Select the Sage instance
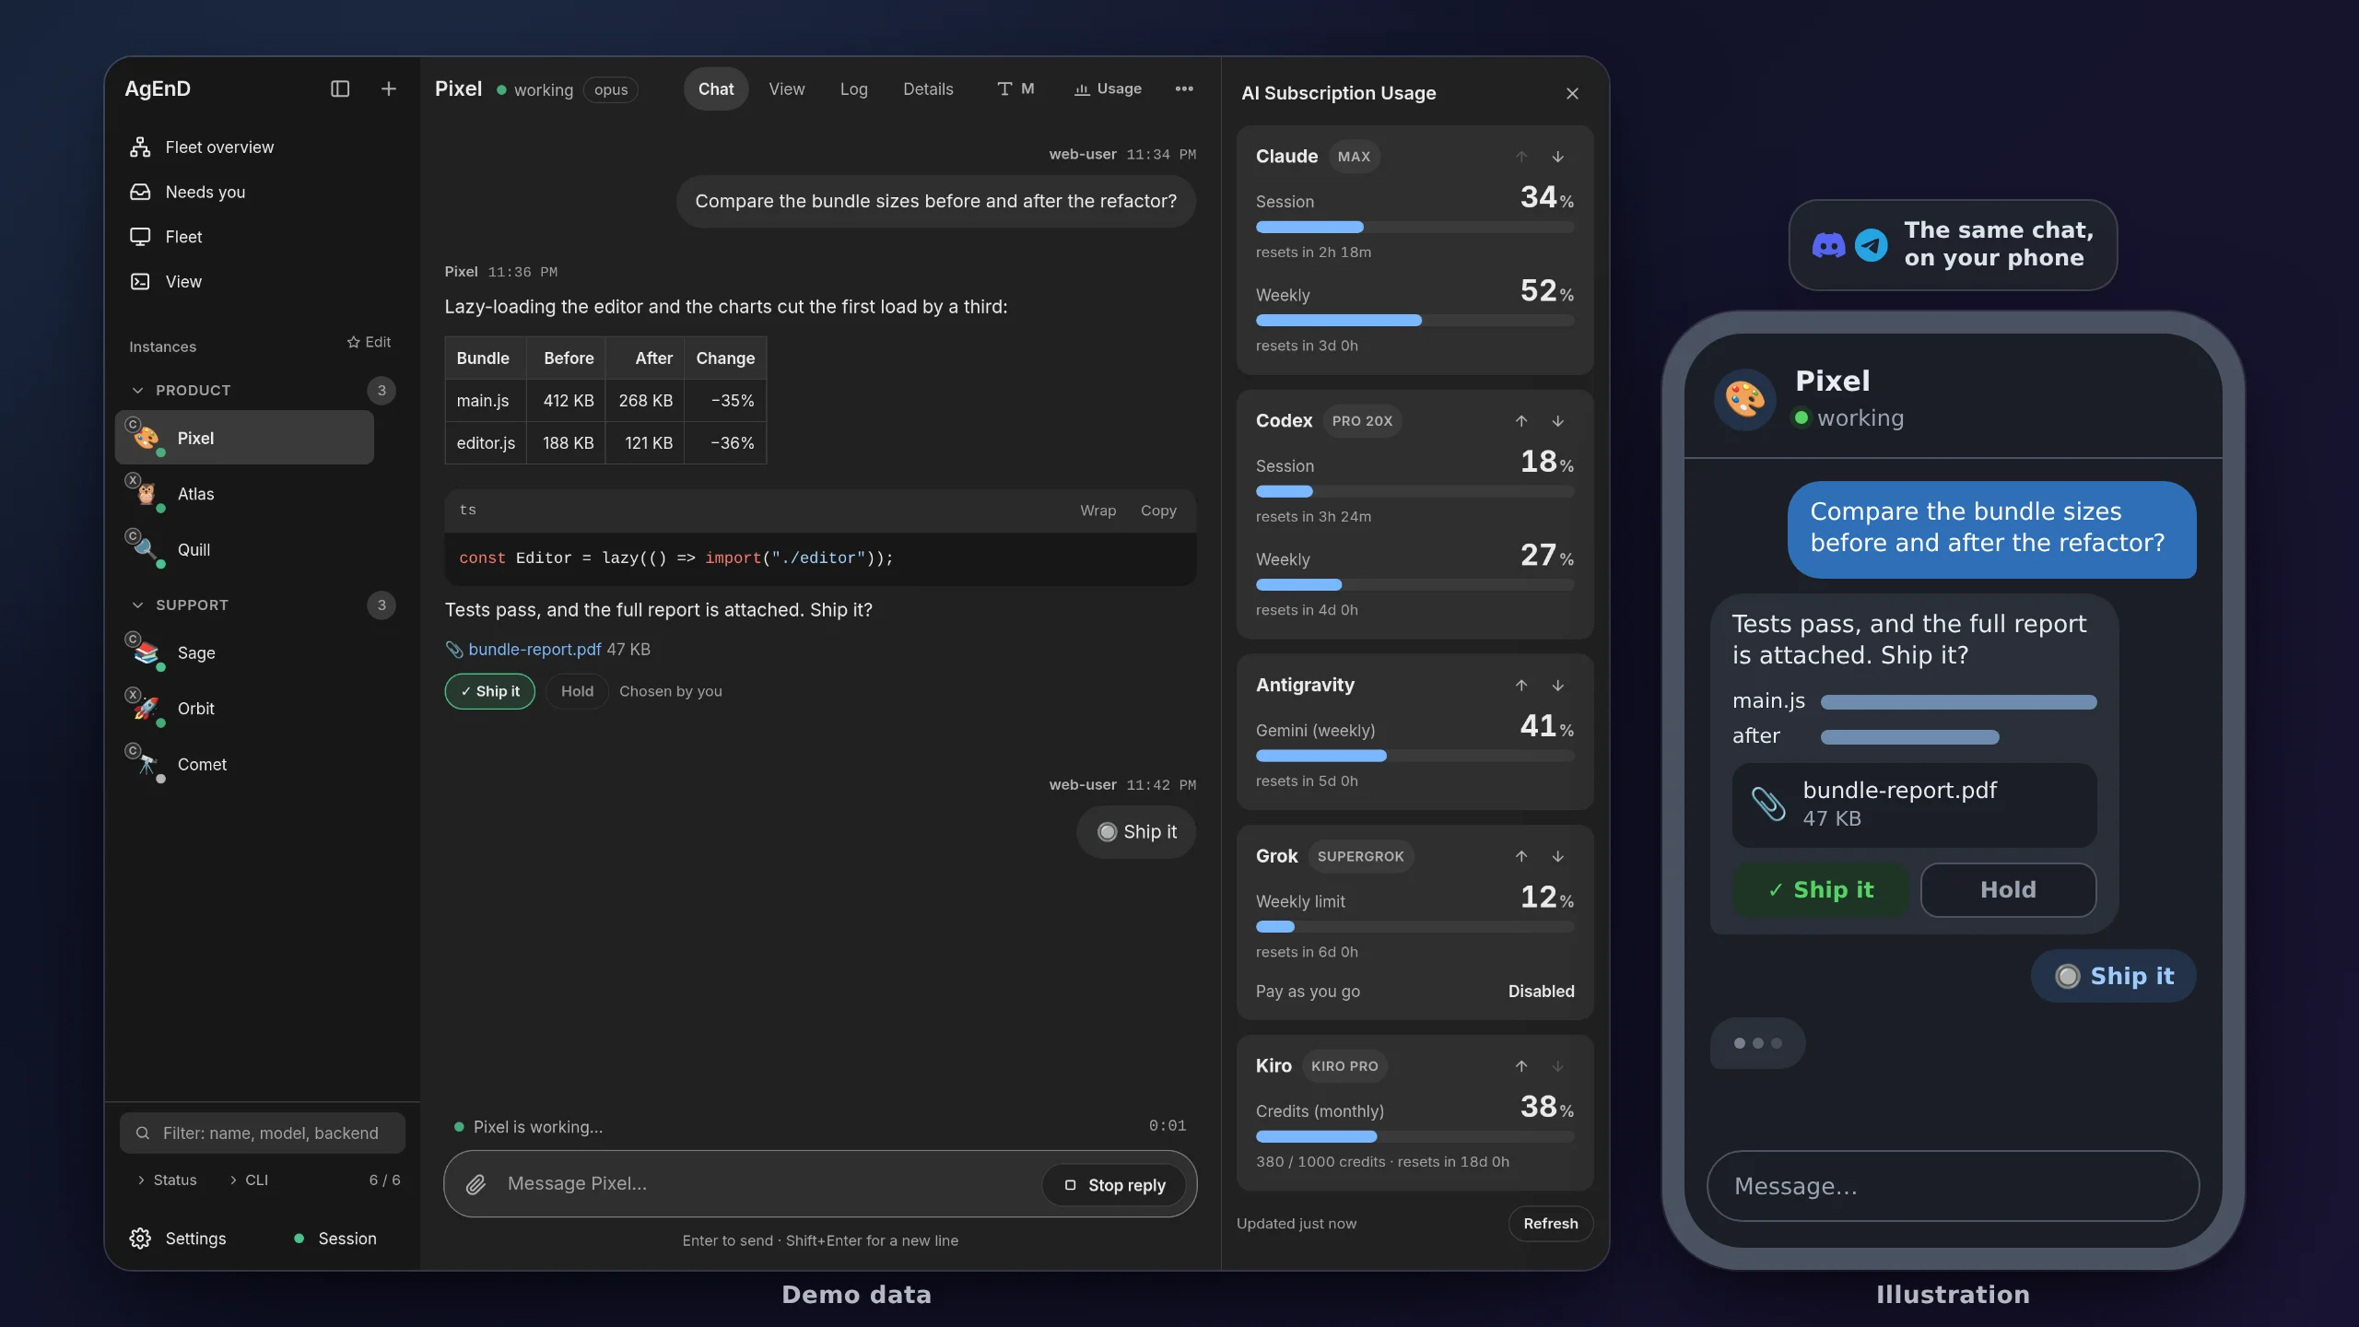This screenshot has width=2359, height=1327. tap(244, 652)
